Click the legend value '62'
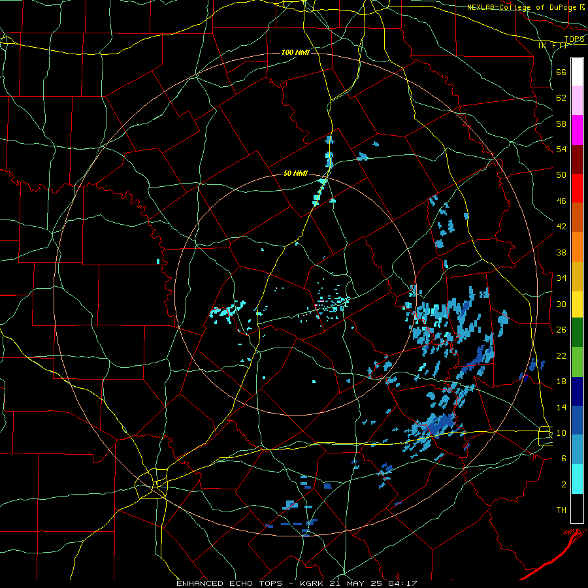The height and width of the screenshot is (588, 588). tap(561, 98)
